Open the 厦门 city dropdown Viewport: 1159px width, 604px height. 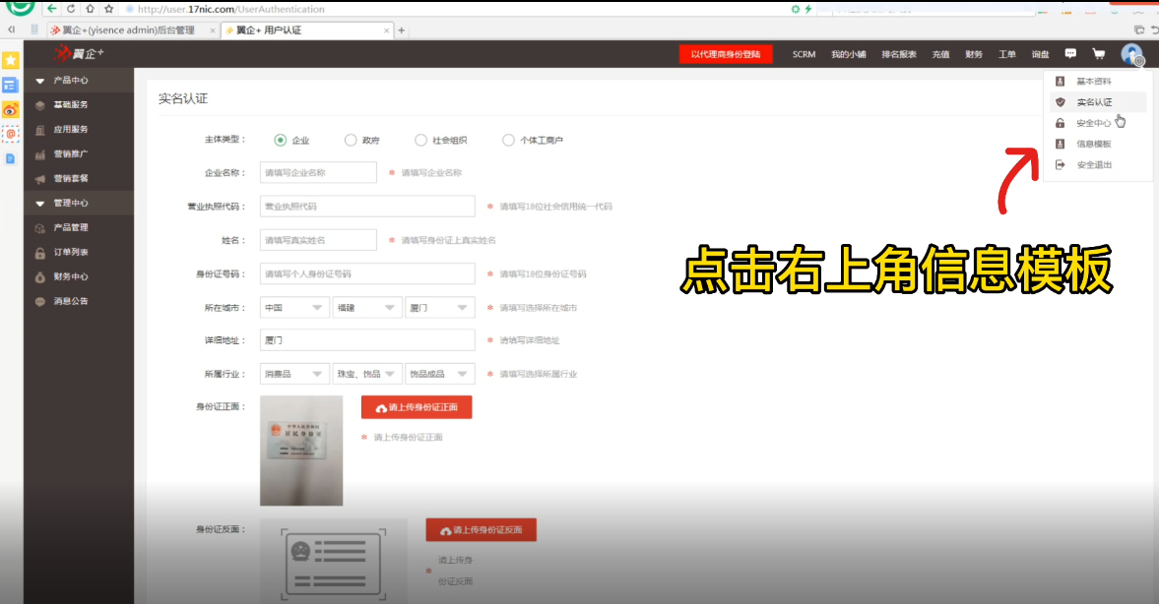pyautogui.click(x=439, y=308)
